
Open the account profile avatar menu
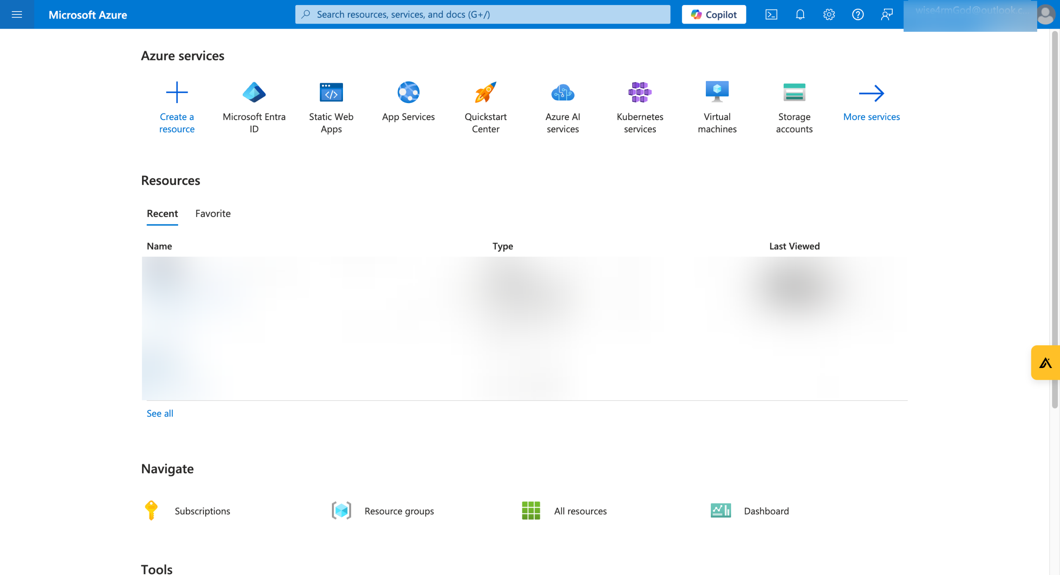point(1045,14)
